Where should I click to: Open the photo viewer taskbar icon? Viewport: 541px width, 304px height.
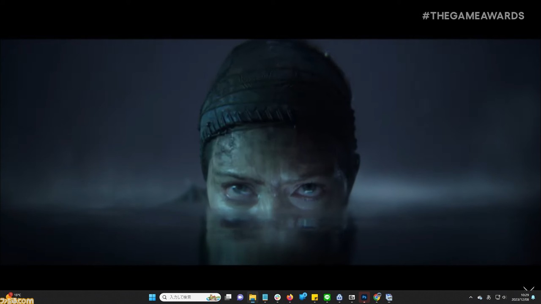click(x=389, y=297)
